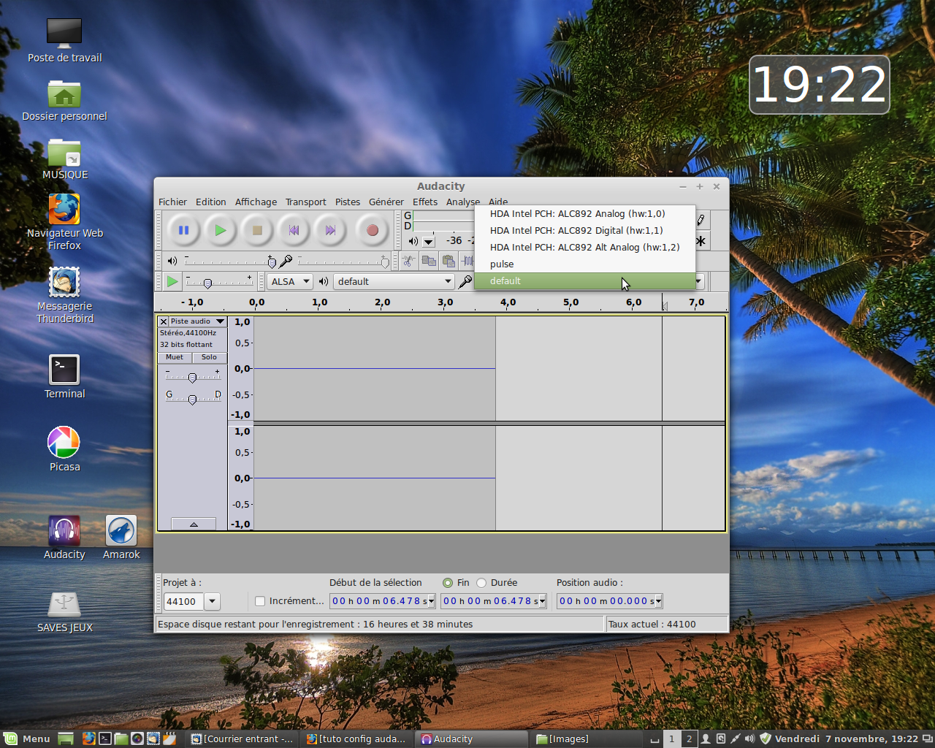Open the Pistes menu
Screen dimensions: 935x748
(348, 202)
